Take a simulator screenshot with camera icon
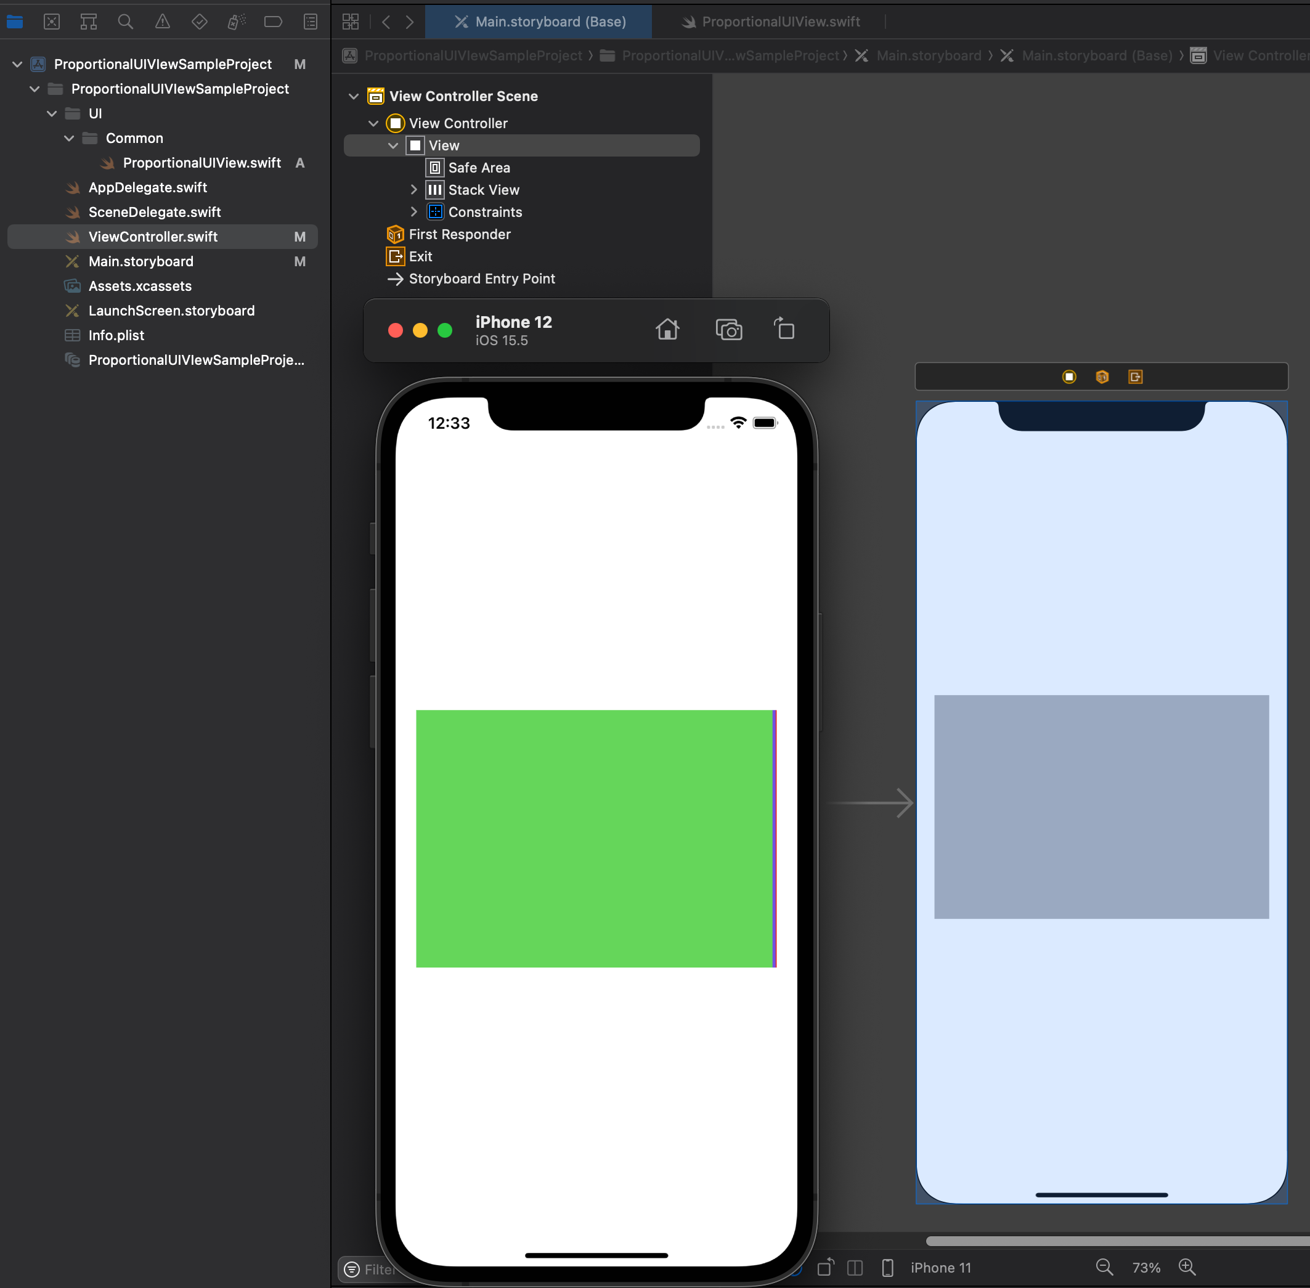This screenshot has height=1288, width=1310. pyautogui.click(x=728, y=330)
